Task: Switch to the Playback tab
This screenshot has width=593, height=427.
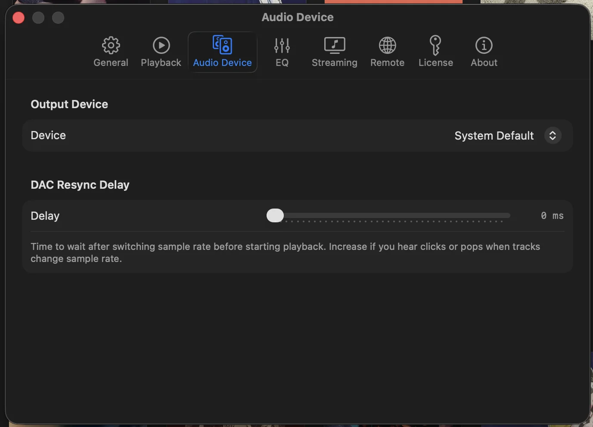Action: click(x=161, y=52)
